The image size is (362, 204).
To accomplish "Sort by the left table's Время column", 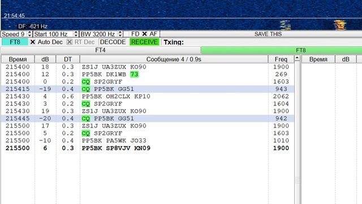I will (x=18, y=59).
